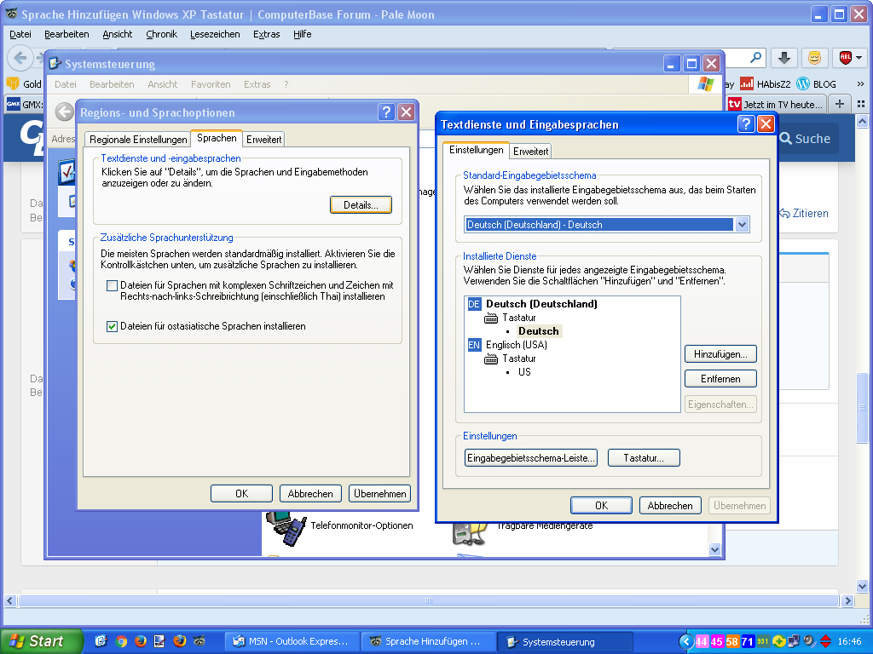Open Pale Moon downloads arrow button

click(784, 57)
